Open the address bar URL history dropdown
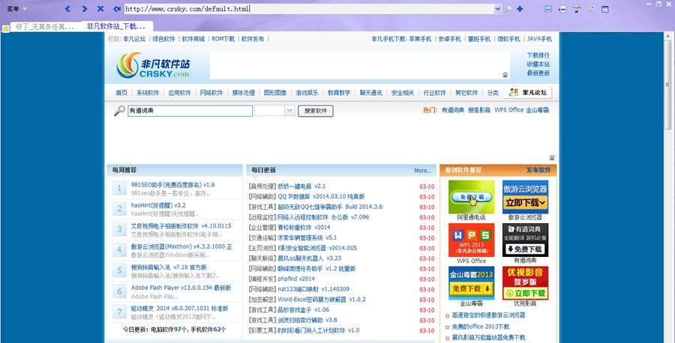Viewport: 675px width, 343px height. 498,8
